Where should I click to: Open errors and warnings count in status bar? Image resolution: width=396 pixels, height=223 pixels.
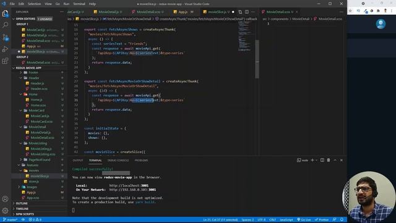pyautogui.click(x=35, y=219)
